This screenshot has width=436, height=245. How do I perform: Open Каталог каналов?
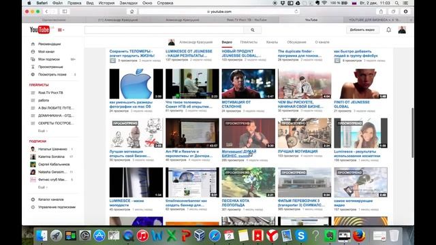coord(50,199)
